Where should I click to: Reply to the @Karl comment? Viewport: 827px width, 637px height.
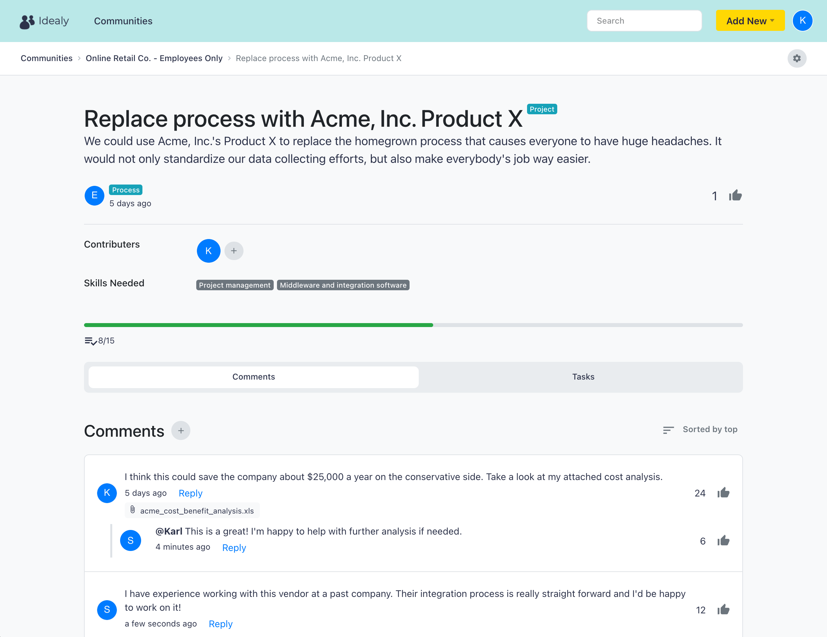tap(234, 548)
